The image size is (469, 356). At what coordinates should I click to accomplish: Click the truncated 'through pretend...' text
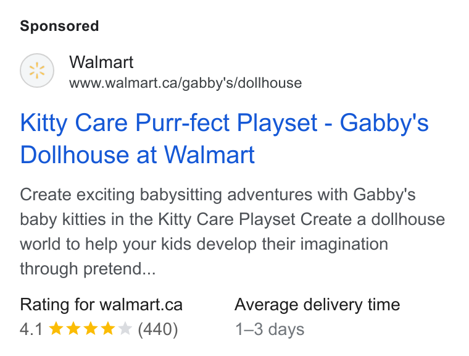pyautogui.click(x=88, y=269)
